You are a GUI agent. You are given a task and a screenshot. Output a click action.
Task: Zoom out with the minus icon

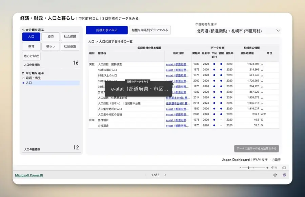pyautogui.click(x=240, y=168)
